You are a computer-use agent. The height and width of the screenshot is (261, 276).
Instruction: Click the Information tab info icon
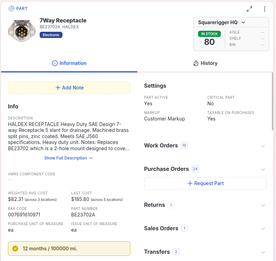click(55, 63)
